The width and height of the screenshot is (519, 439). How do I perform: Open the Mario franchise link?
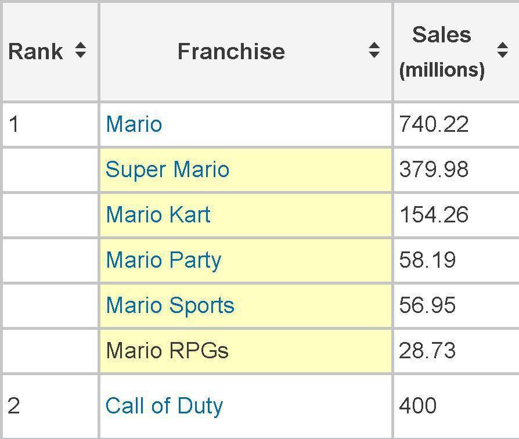click(134, 124)
